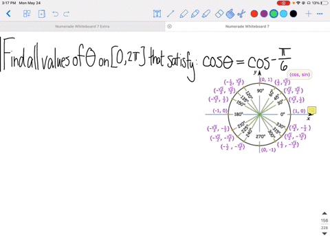The image size is (330, 247).
Task: Choose the light blue ink color
Action: (283, 14)
